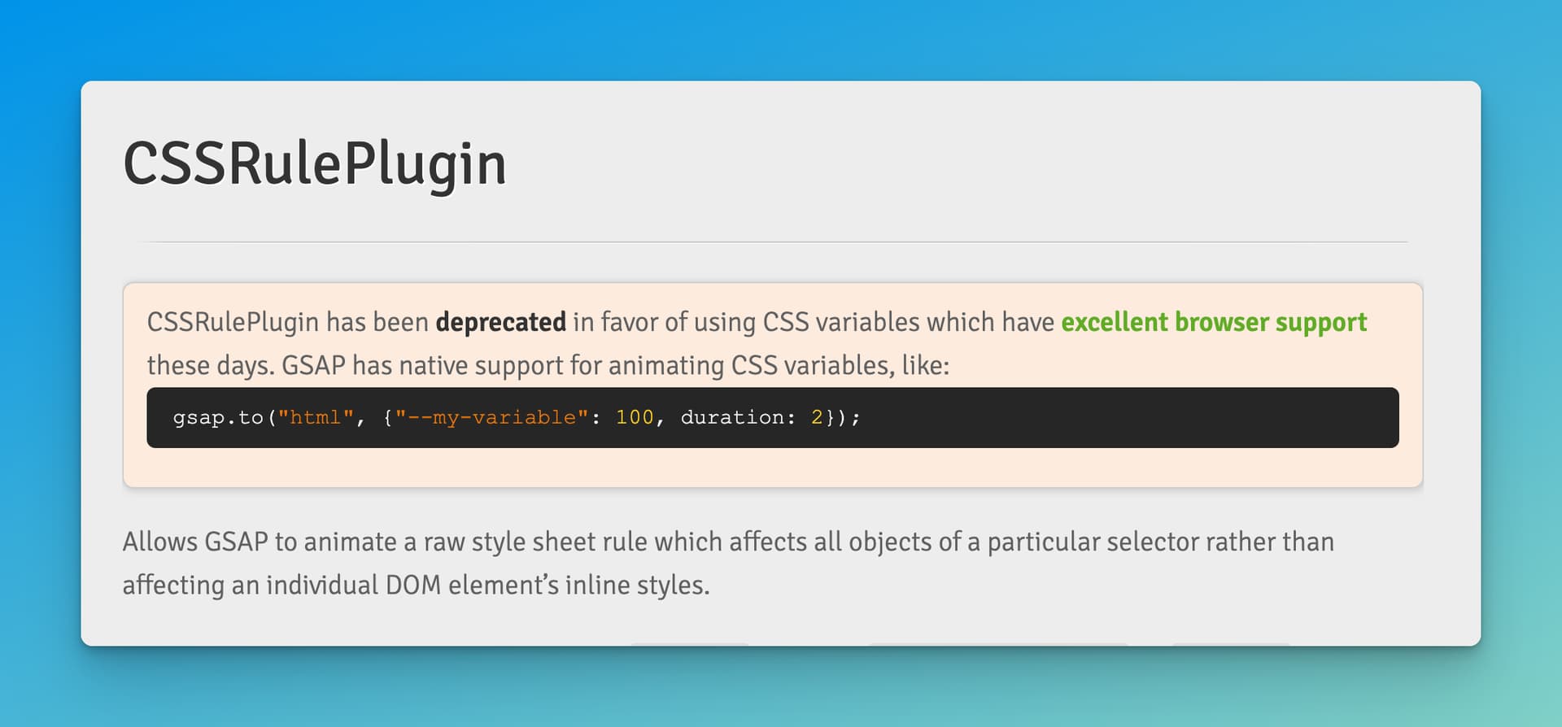Screen dimensions: 1562x727
Task: Select the "--my-variable" string in code
Action: coord(491,417)
